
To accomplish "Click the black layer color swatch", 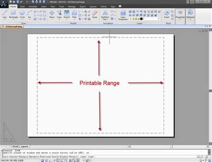I will [x=141, y=19].
